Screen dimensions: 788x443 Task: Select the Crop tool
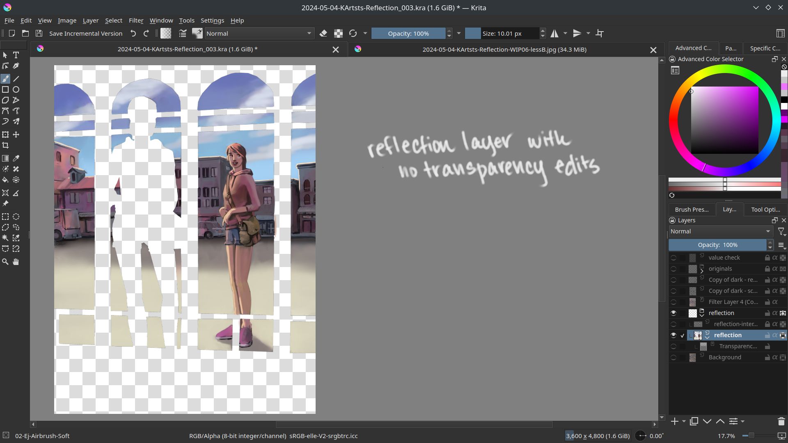tap(5, 145)
